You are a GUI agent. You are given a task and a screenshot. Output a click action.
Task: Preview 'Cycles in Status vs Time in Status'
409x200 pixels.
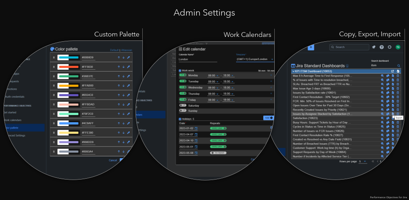(382, 127)
